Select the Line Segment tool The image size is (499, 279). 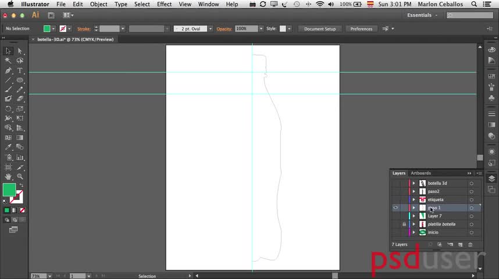pyautogui.click(x=8, y=80)
